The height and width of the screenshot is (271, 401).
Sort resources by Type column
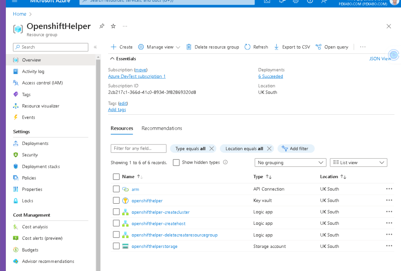pos(262,177)
